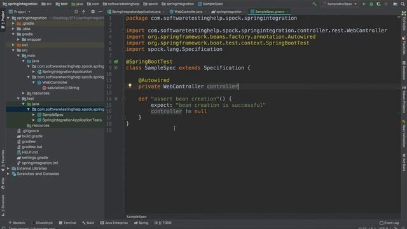Toggle the Maven Projects side tab
Image resolution: width=407 pixels, height=229 pixels.
click(x=404, y=100)
